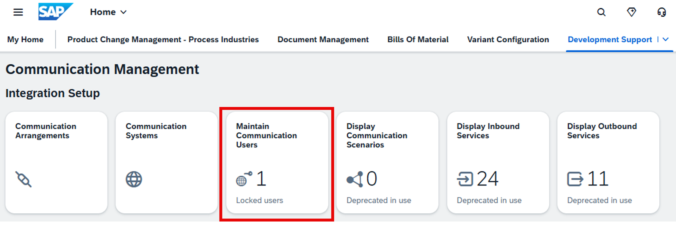Select Product Change Management - Process Industries tab
This screenshot has height=225, width=676.
click(163, 40)
